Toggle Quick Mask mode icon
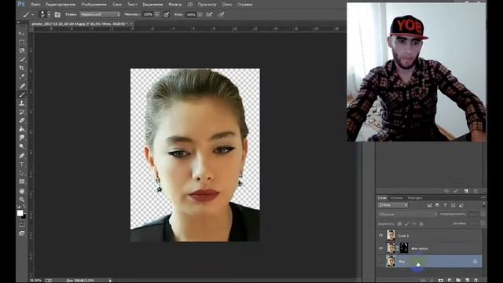This screenshot has width=503, height=283. (x=22, y=225)
